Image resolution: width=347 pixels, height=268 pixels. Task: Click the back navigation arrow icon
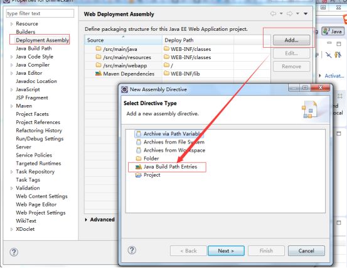pos(274,14)
